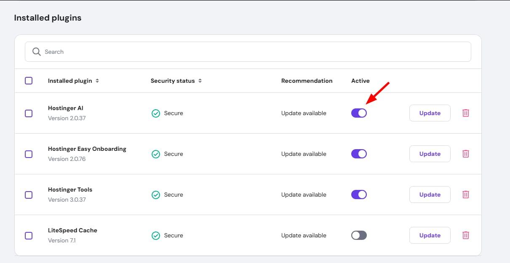510x263 pixels.
Task: Click the LiteSpeed Cache trash icon
Action: coord(465,235)
